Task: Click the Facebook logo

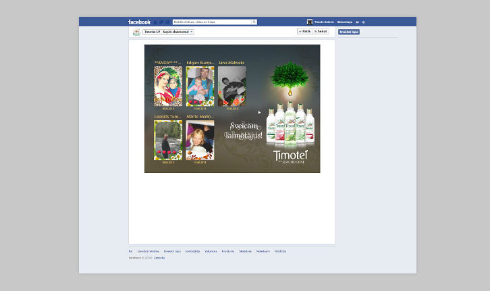Action: click(139, 22)
